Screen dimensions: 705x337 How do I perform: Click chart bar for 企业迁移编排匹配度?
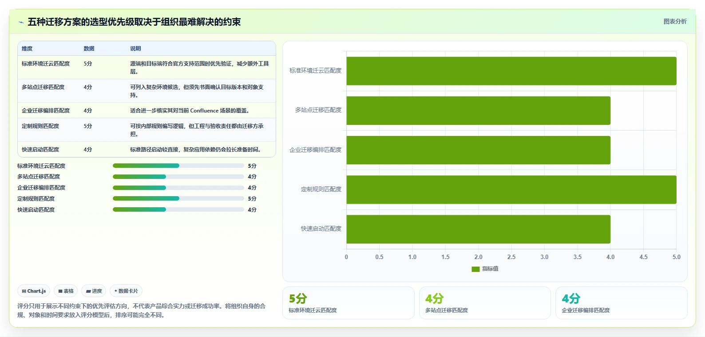[x=479, y=150]
